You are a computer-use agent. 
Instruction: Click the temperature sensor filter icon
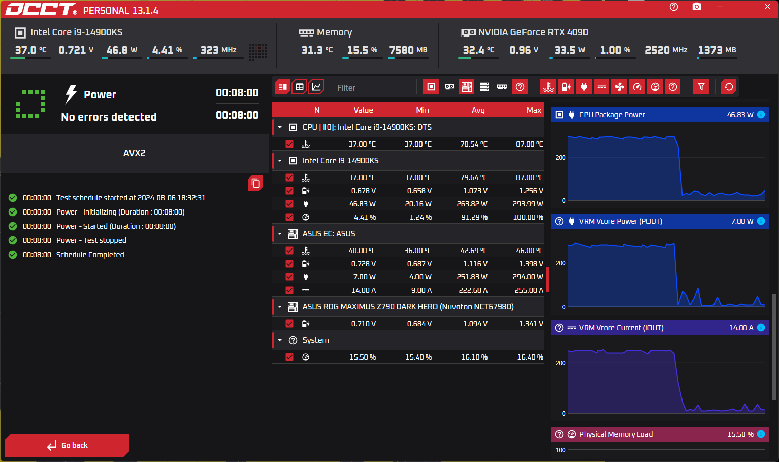point(548,87)
